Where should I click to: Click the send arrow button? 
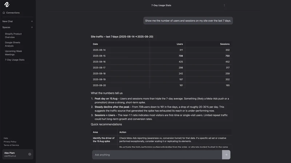(226, 155)
